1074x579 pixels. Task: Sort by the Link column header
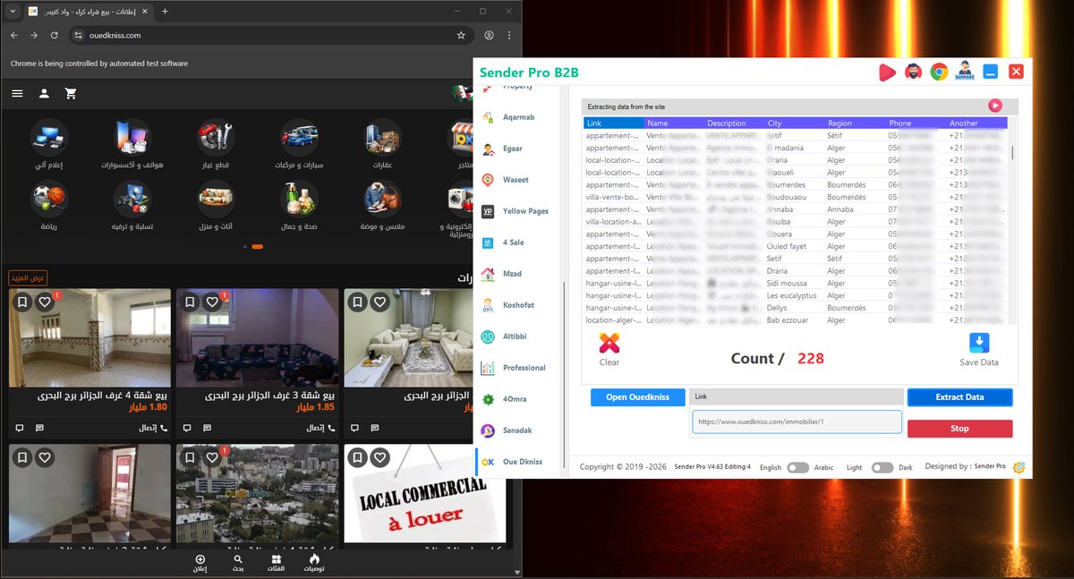pos(614,123)
